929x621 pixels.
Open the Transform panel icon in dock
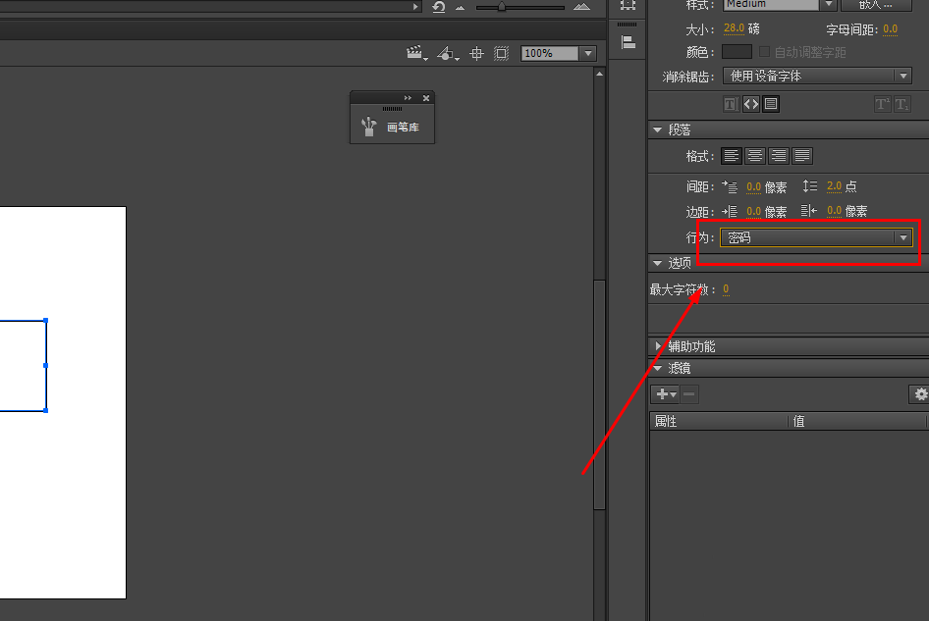(628, 5)
